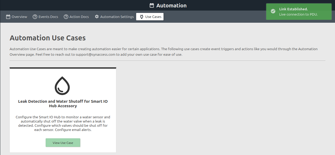The height and width of the screenshot is (155, 335).
Task: Go to Automation Settings tab
Action: coord(114,17)
